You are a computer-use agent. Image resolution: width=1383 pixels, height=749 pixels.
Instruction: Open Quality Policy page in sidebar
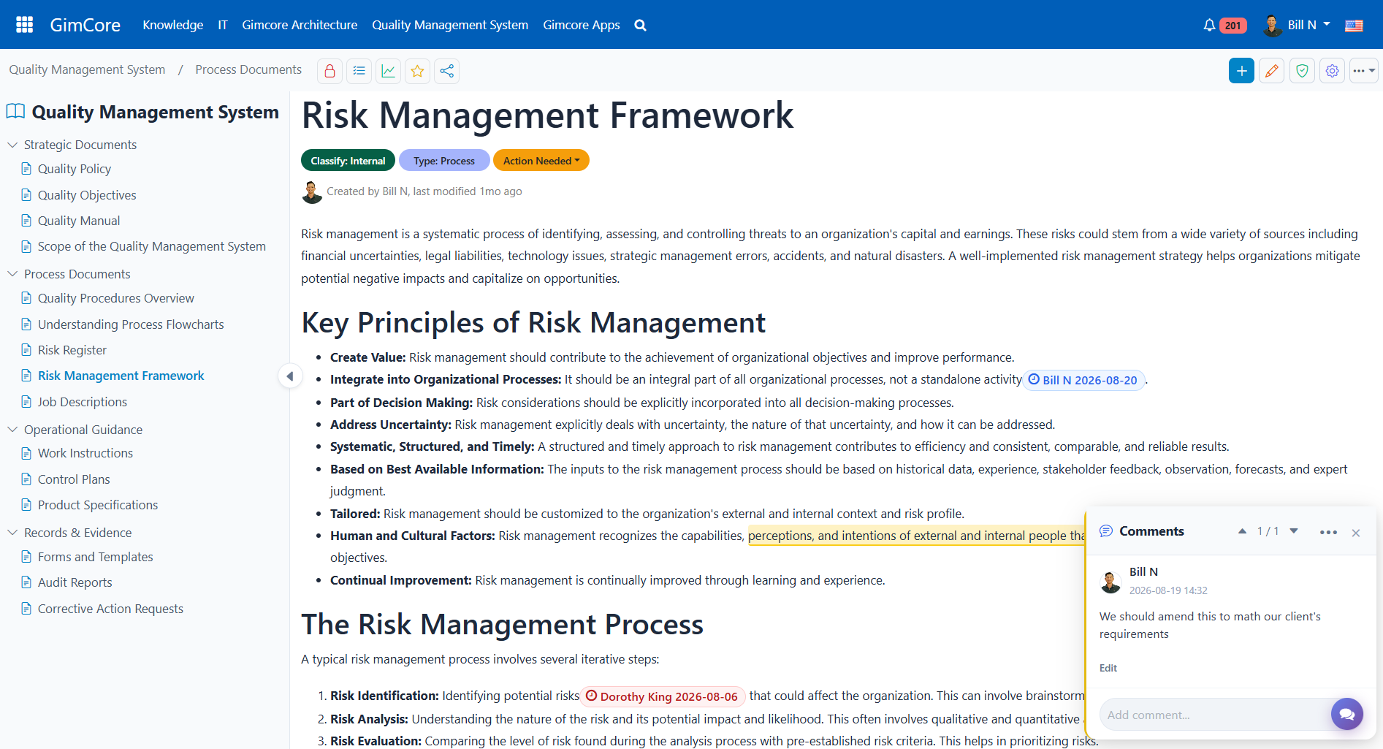[x=75, y=169]
